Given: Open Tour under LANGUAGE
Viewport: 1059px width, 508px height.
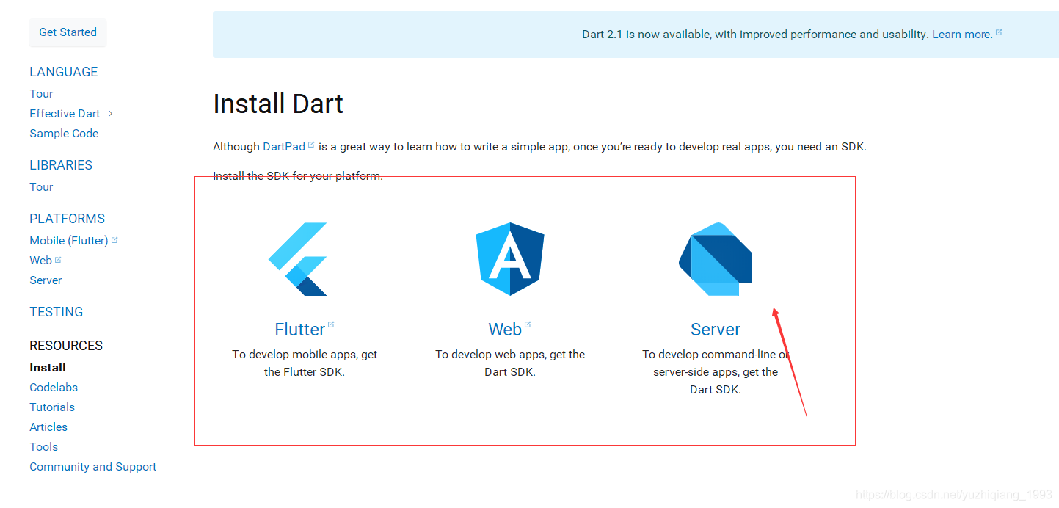Looking at the screenshot, I should 41,94.
